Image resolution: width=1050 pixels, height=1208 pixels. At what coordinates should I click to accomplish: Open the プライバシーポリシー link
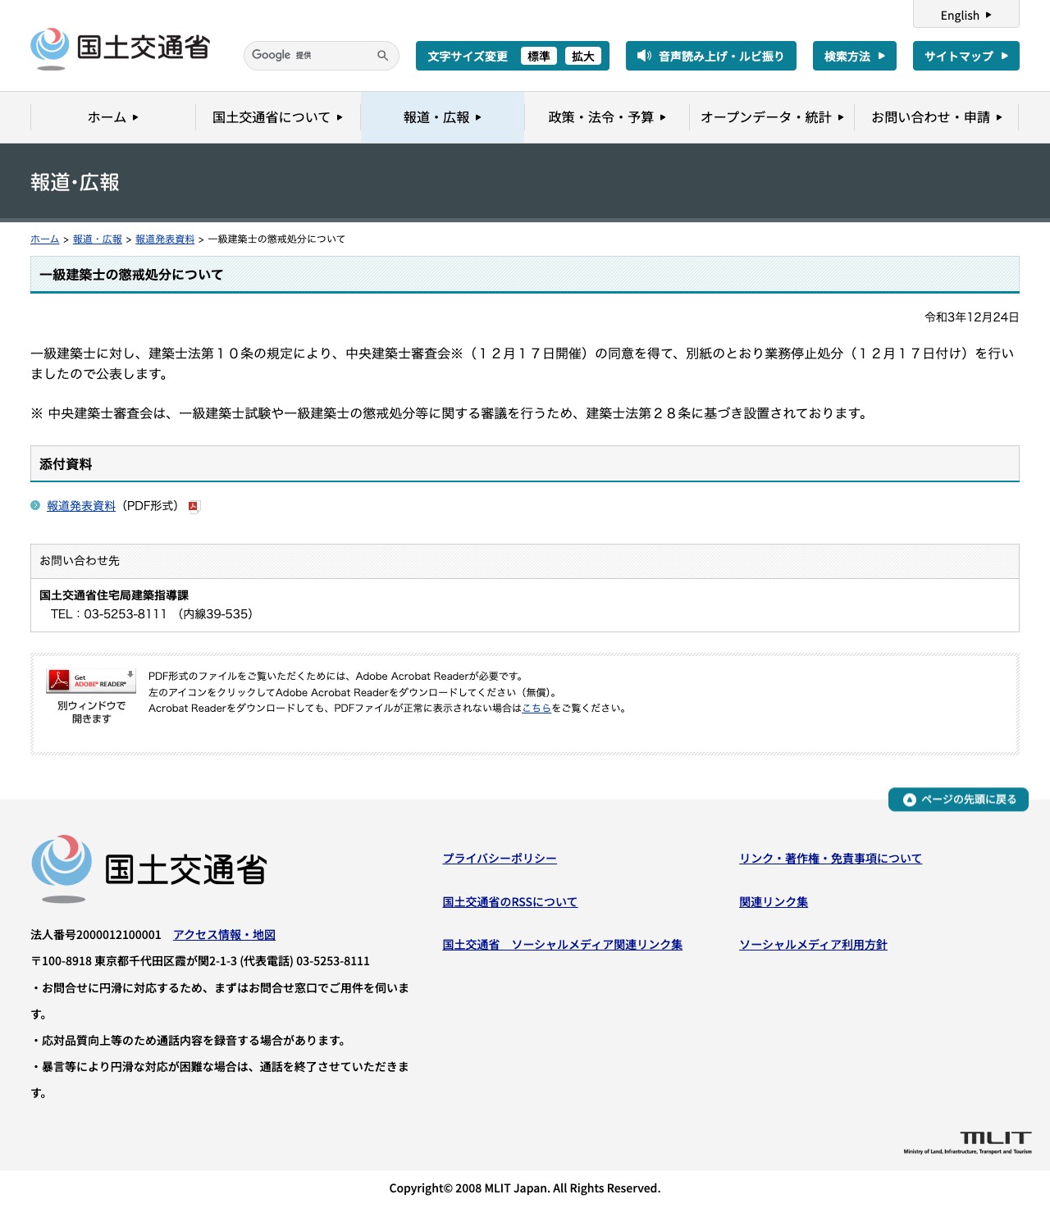(x=500, y=859)
